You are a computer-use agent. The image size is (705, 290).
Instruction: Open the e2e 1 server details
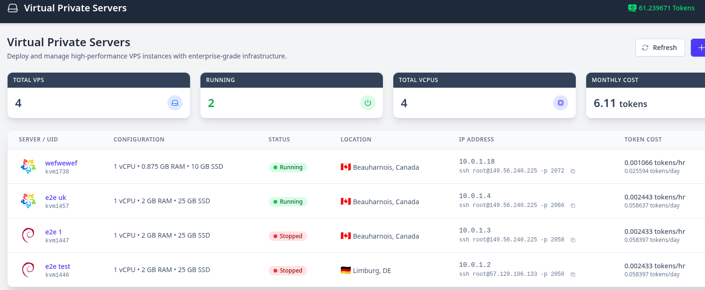[53, 232]
